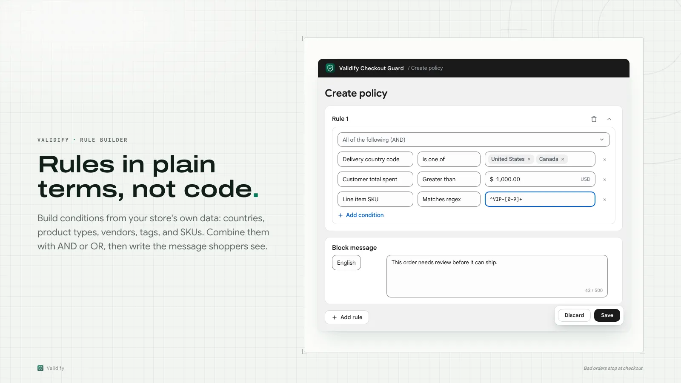Remove the Customer total spent condition
The height and width of the screenshot is (383, 681).
(x=604, y=180)
